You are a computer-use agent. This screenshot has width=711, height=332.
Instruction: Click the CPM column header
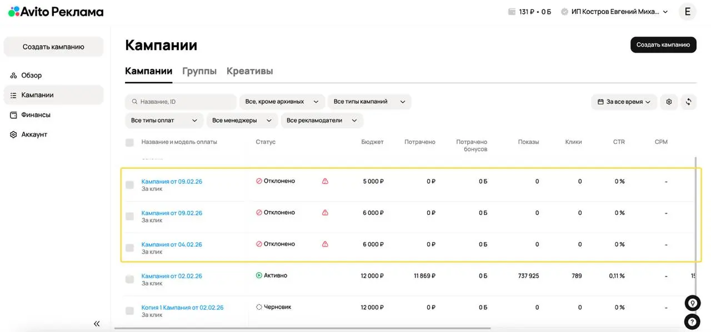click(661, 142)
